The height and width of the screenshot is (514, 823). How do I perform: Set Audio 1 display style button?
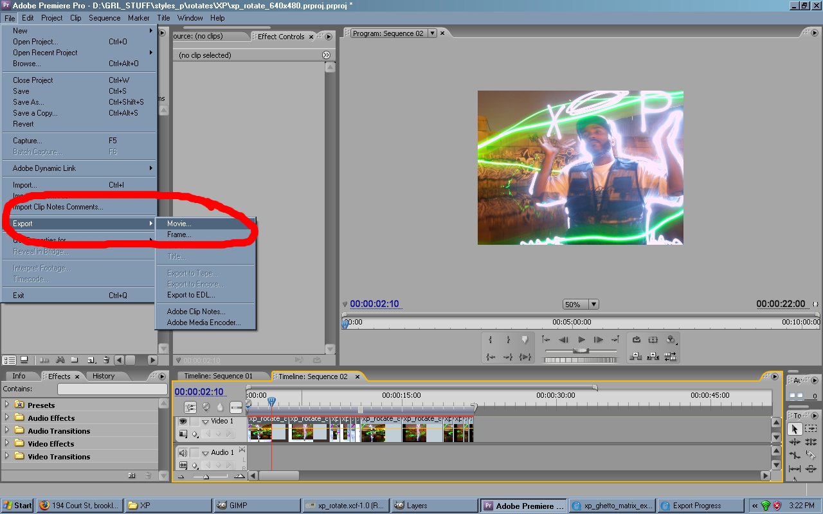tap(183, 465)
